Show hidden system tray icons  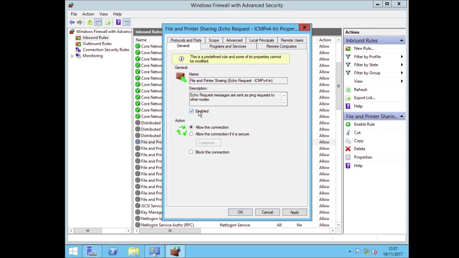coord(350,251)
